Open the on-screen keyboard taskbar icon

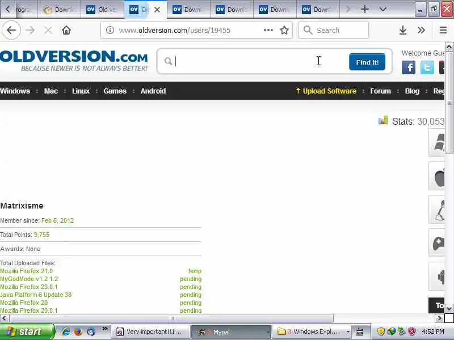click(359, 331)
